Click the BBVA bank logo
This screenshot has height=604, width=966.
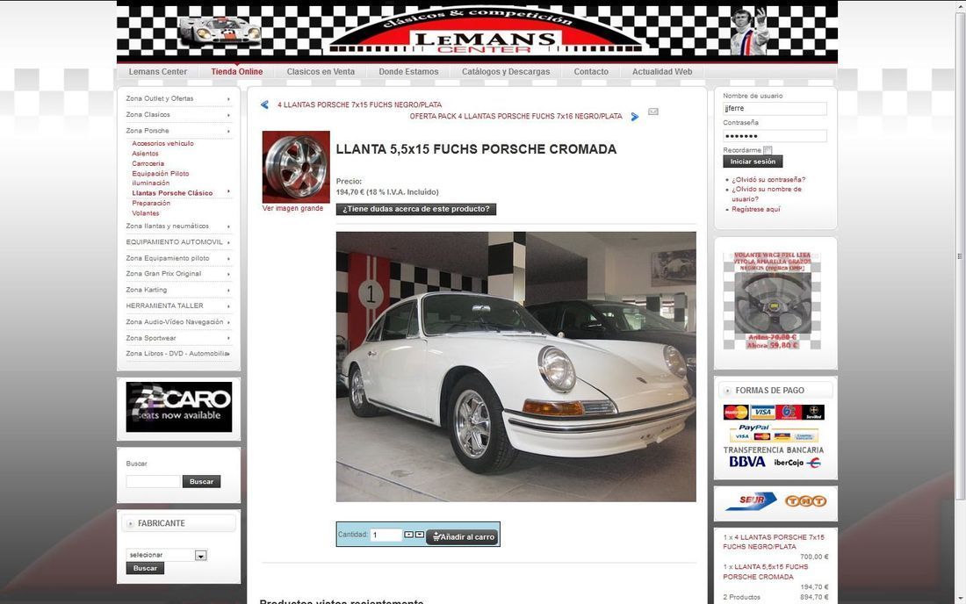(x=746, y=462)
